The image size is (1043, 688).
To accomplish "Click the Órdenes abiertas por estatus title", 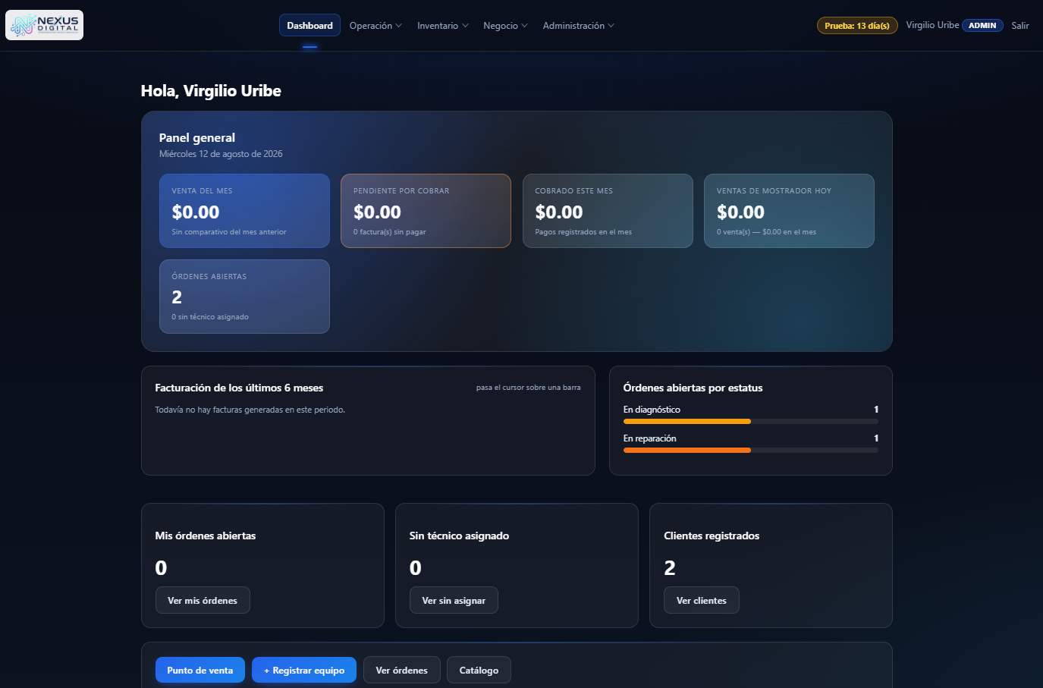I will tap(693, 388).
